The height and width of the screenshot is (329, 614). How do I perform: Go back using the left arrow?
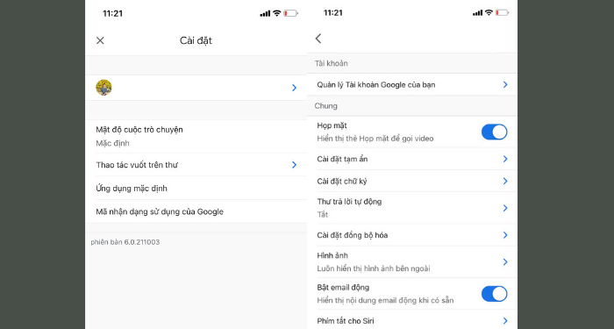[318, 39]
